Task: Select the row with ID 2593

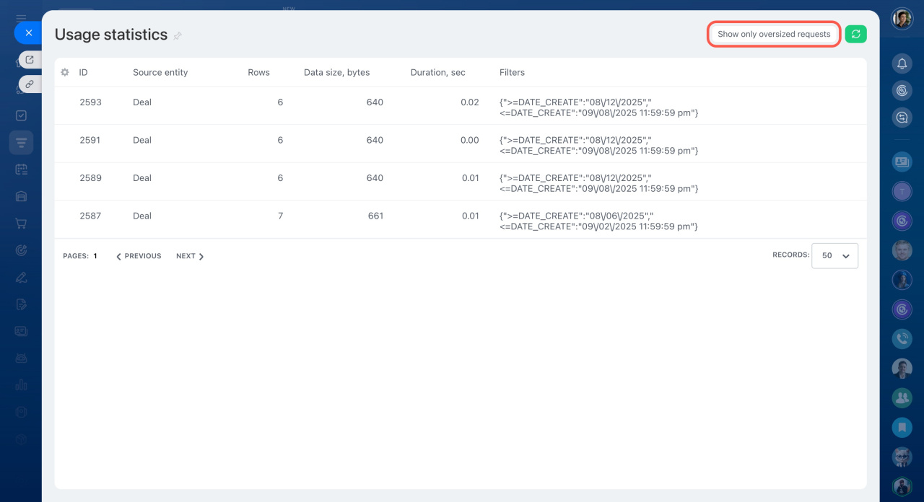Action: pyautogui.click(x=90, y=102)
